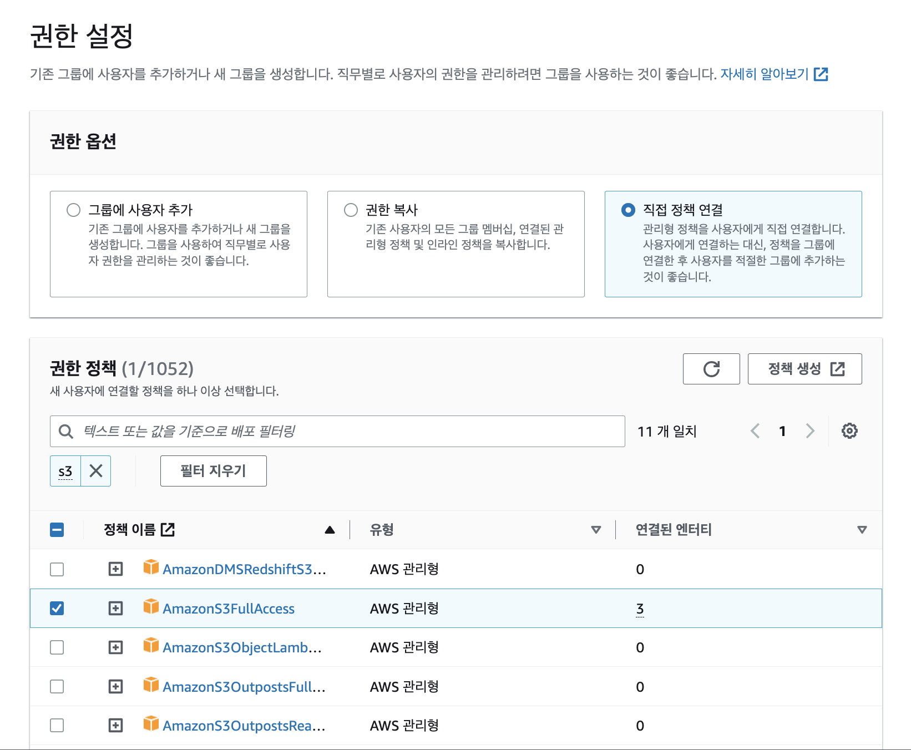
Task: Select the '그룹에 사용자 추가' radio option
Action: (x=73, y=210)
